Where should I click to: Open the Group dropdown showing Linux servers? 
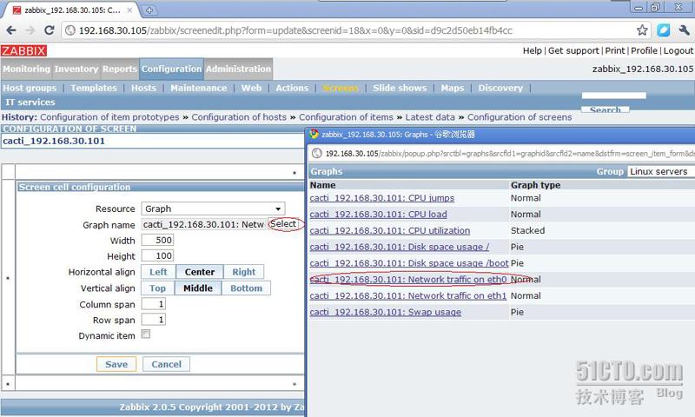coord(660,171)
